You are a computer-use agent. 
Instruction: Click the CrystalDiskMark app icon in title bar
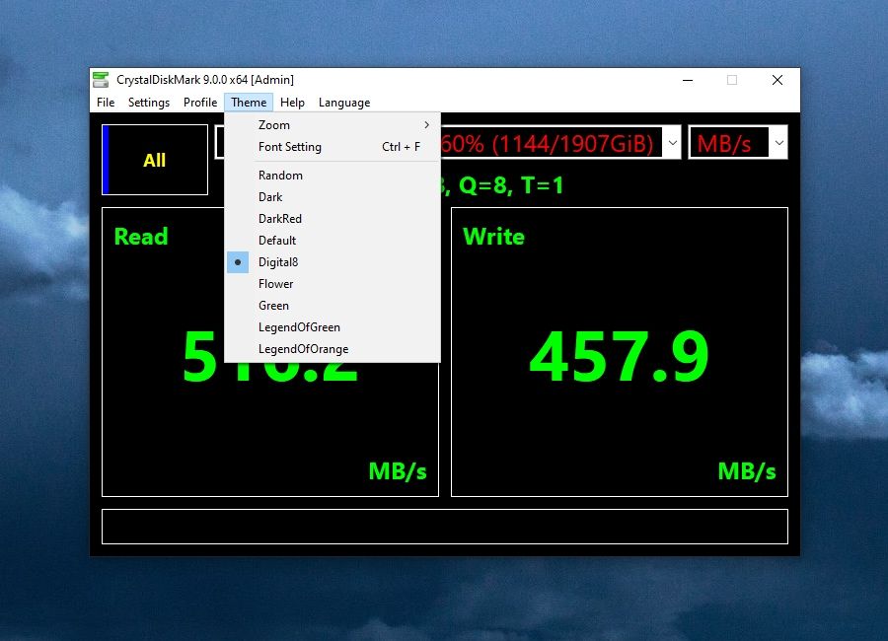click(101, 80)
